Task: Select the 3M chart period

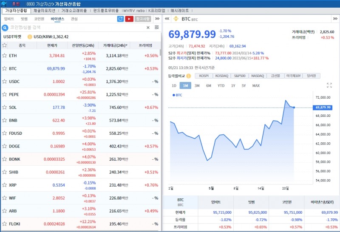Action: [197, 85]
